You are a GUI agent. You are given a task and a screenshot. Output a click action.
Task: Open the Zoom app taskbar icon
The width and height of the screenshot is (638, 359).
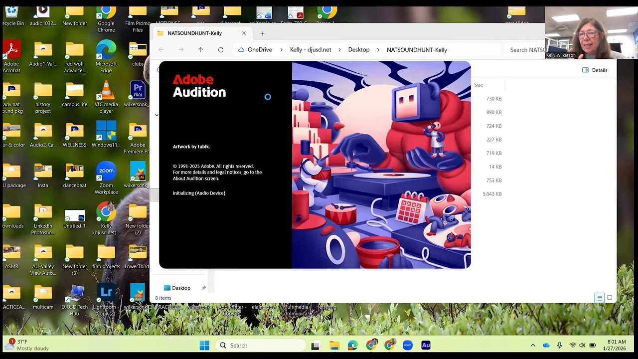pos(407,345)
